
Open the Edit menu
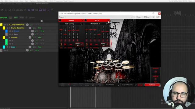[x=6, y=1]
